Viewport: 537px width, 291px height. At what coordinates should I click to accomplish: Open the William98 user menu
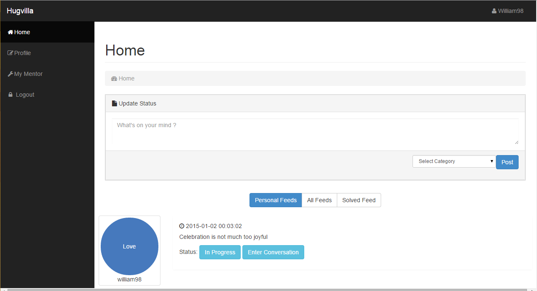(508, 11)
